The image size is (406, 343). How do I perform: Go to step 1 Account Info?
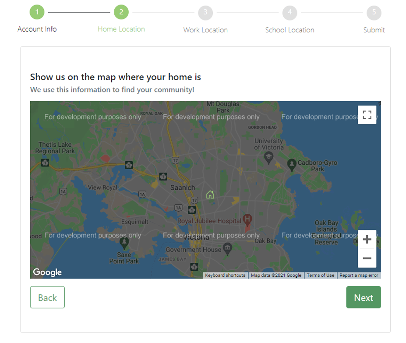(x=37, y=12)
